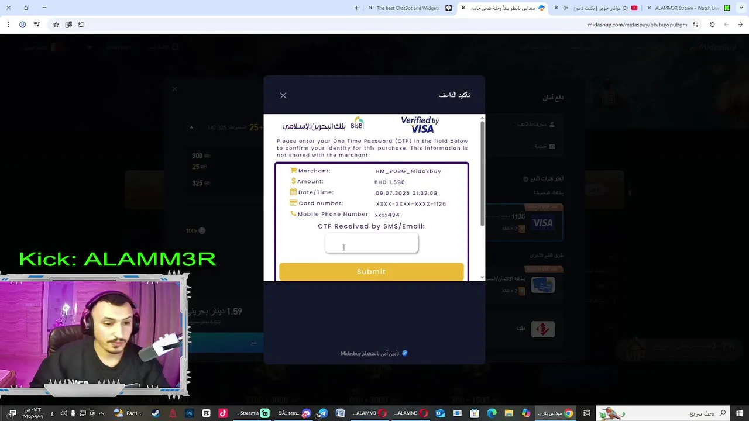Viewport: 749px width, 421px height.
Task: Open site information icon in address bar
Action: coord(696,25)
